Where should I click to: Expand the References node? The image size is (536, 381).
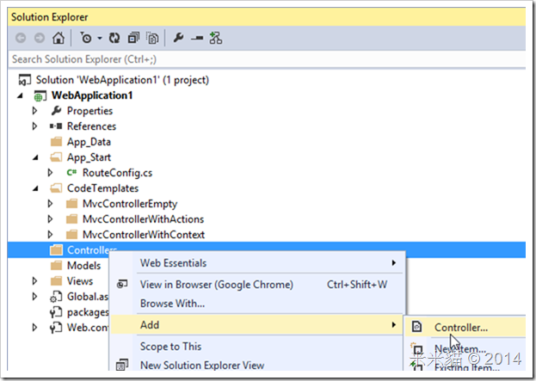pos(34,126)
